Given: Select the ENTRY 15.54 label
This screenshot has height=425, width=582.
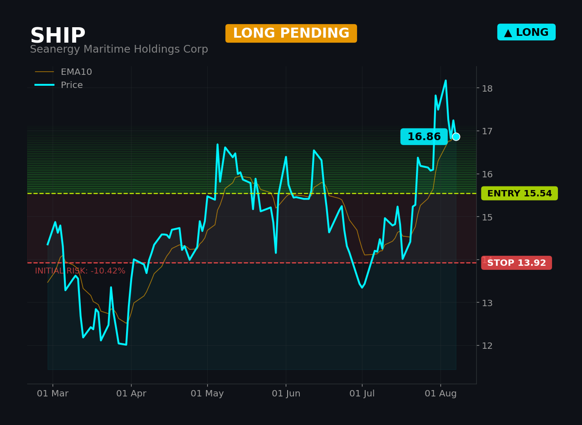Looking at the screenshot, I should click(519, 193).
